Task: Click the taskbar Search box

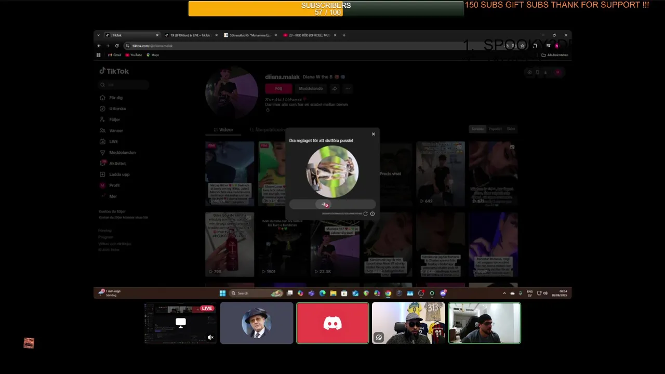Action: pos(257,293)
